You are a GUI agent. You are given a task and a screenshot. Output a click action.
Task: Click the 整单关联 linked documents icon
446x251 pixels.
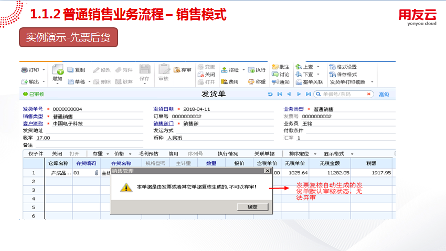[299, 82]
